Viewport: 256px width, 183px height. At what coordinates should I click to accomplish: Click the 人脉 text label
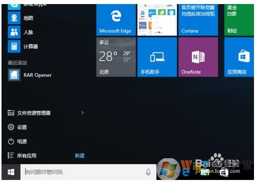click(28, 32)
